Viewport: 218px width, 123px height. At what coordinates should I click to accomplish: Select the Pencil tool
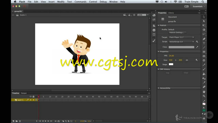[x=204, y=65]
